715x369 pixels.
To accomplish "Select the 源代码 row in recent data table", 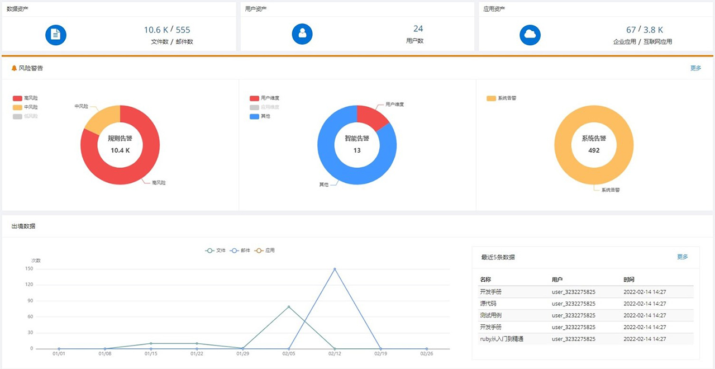I will (582, 304).
